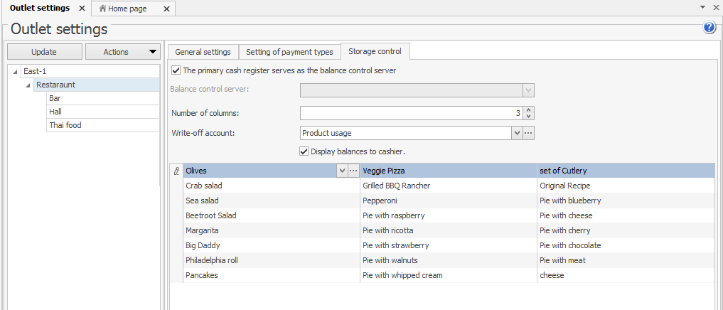Select Thai food in the outlet tree

click(65, 125)
